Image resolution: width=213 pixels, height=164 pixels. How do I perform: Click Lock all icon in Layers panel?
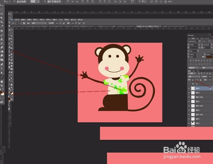pos(200,80)
